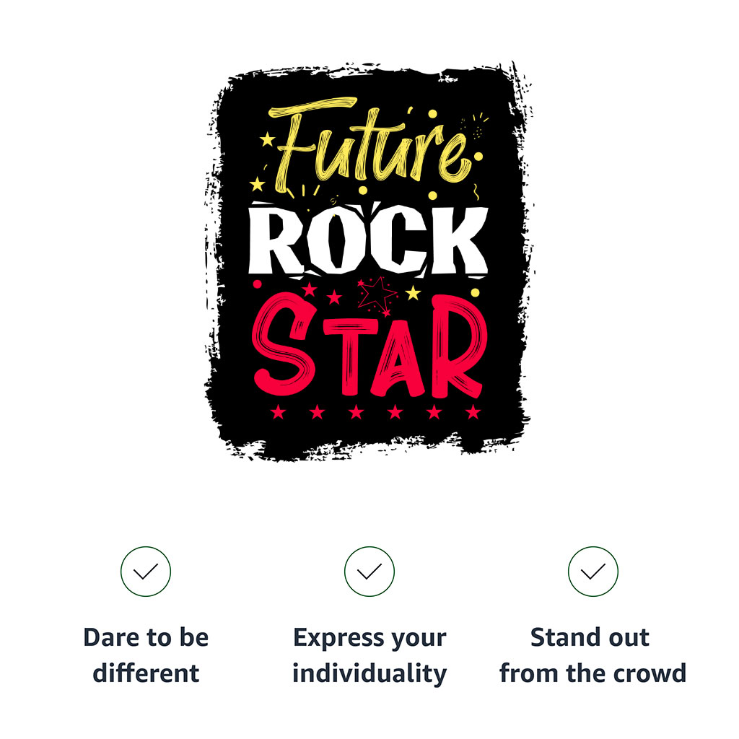Select the "Express your individuality" label
Viewport: 739px width, 739px height.
point(369,655)
